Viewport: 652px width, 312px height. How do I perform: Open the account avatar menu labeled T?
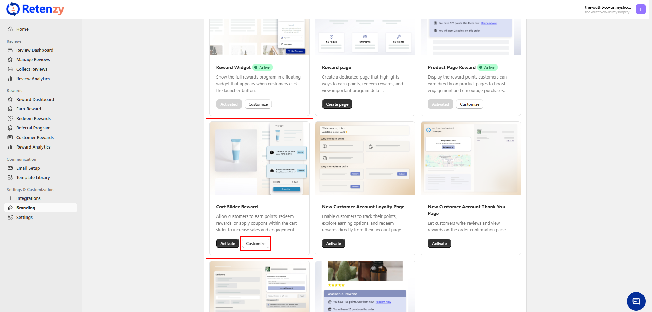(x=640, y=9)
